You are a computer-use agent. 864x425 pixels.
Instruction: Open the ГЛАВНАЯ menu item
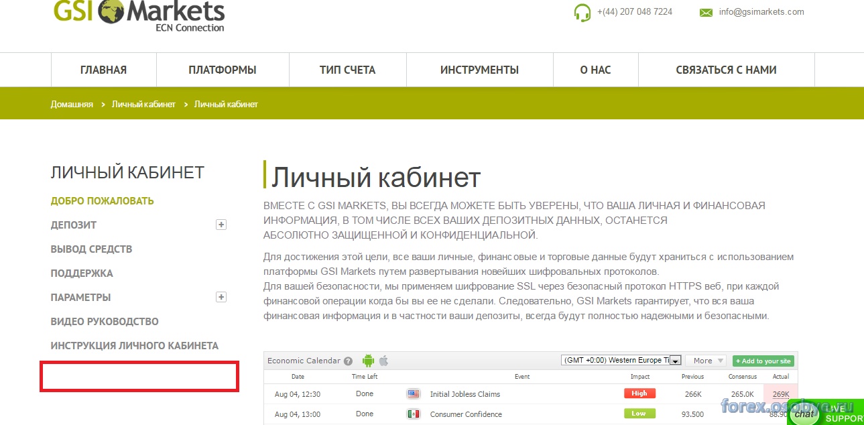(x=103, y=70)
